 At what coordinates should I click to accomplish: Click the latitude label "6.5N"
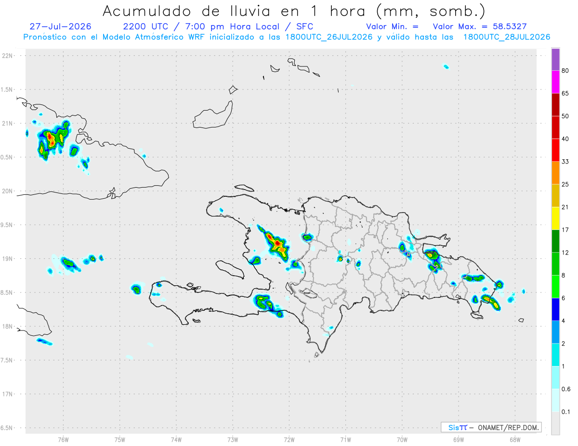[7, 428]
